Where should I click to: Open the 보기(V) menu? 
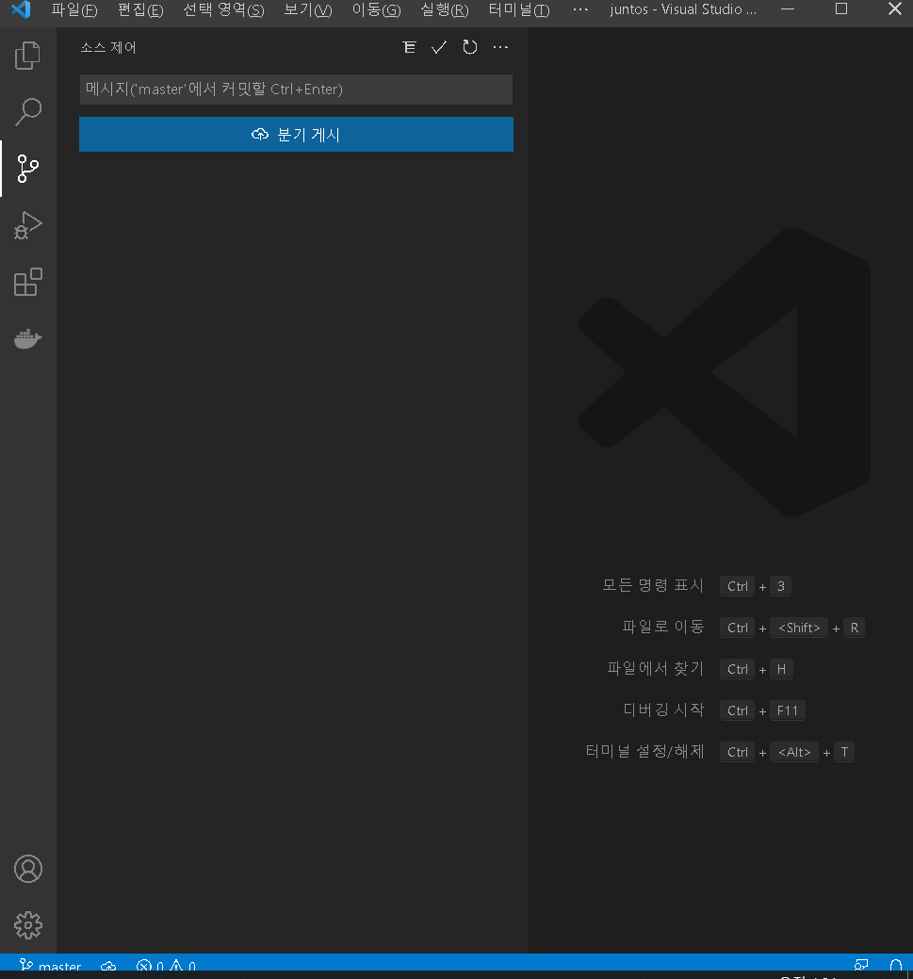pos(308,10)
